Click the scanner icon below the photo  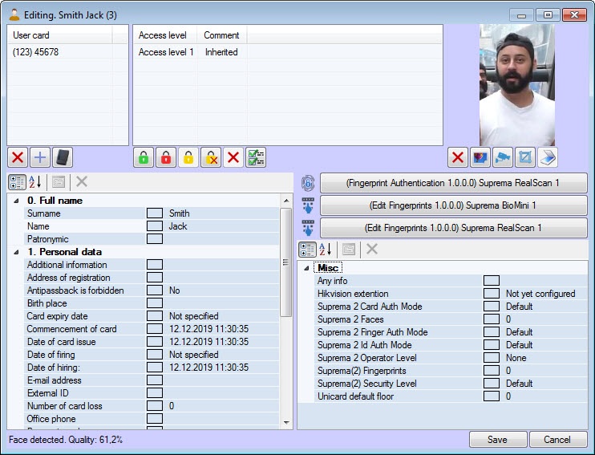pos(547,157)
